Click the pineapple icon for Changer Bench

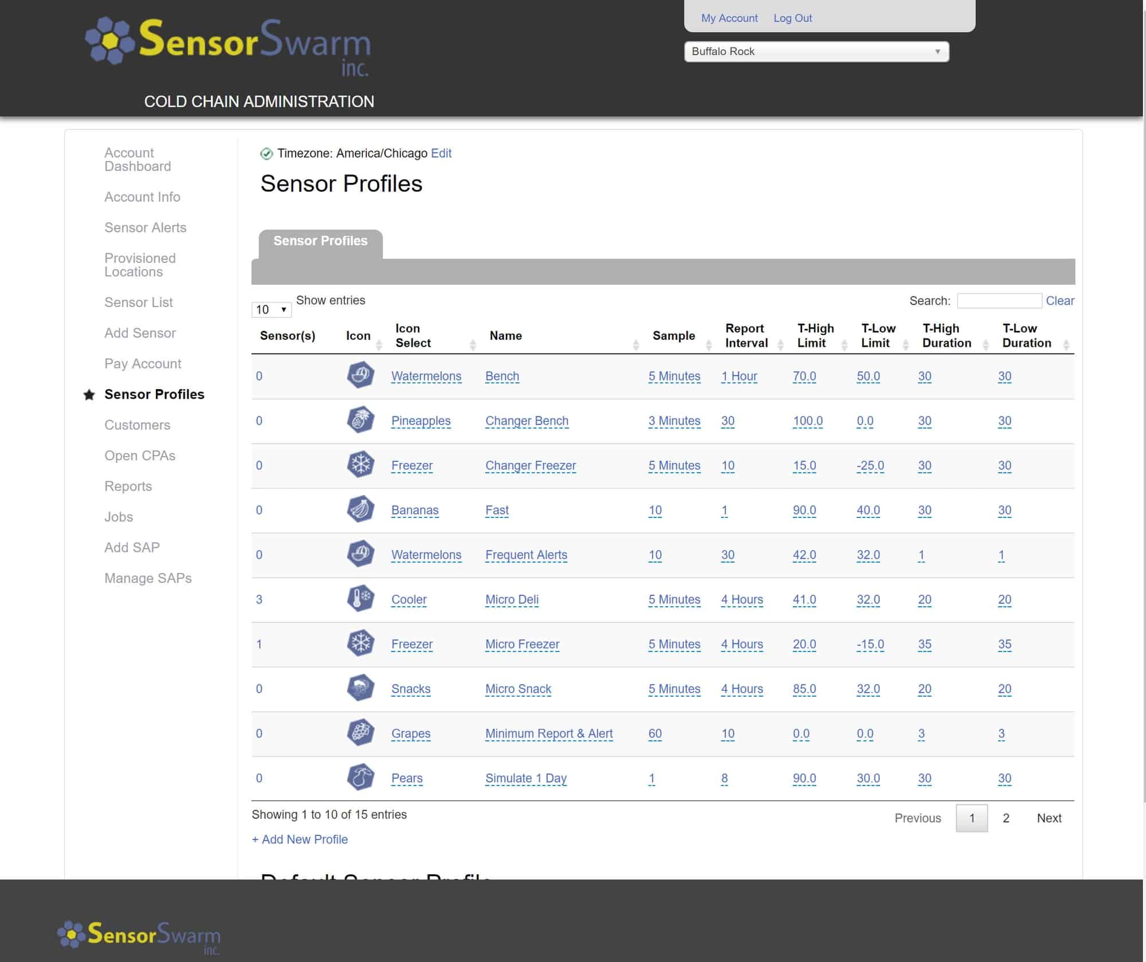[x=360, y=420]
